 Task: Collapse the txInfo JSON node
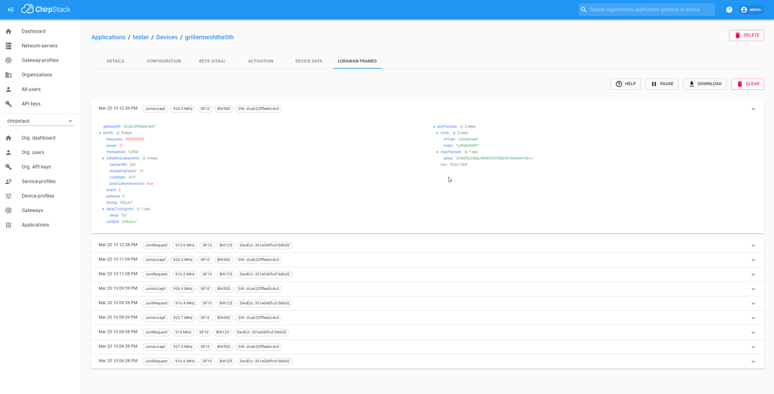tap(101, 133)
